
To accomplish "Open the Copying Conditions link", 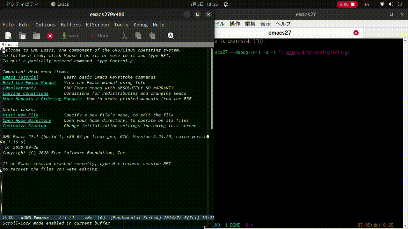I will [25, 94].
